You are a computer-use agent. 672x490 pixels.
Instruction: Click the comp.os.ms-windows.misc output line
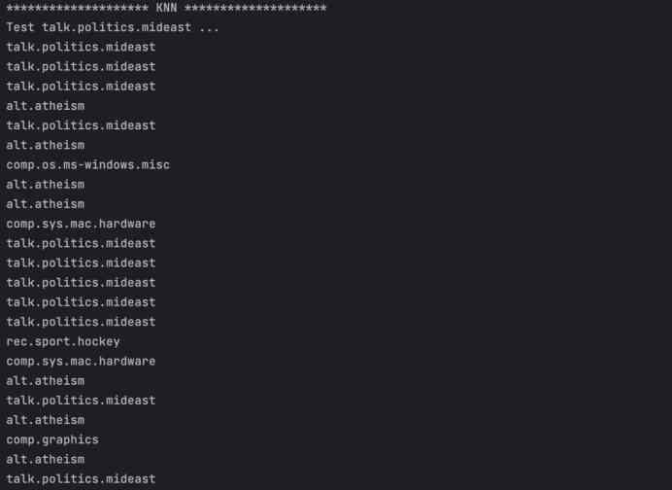[x=87, y=165]
